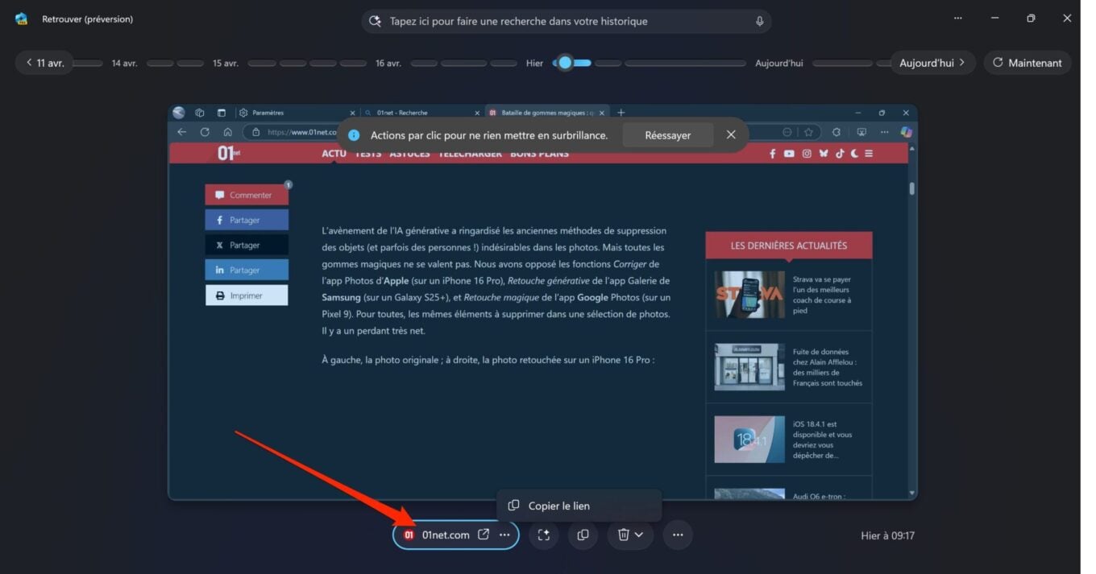Jump to 14 avr. on the timeline
The height and width of the screenshot is (574, 1096).
tap(124, 63)
